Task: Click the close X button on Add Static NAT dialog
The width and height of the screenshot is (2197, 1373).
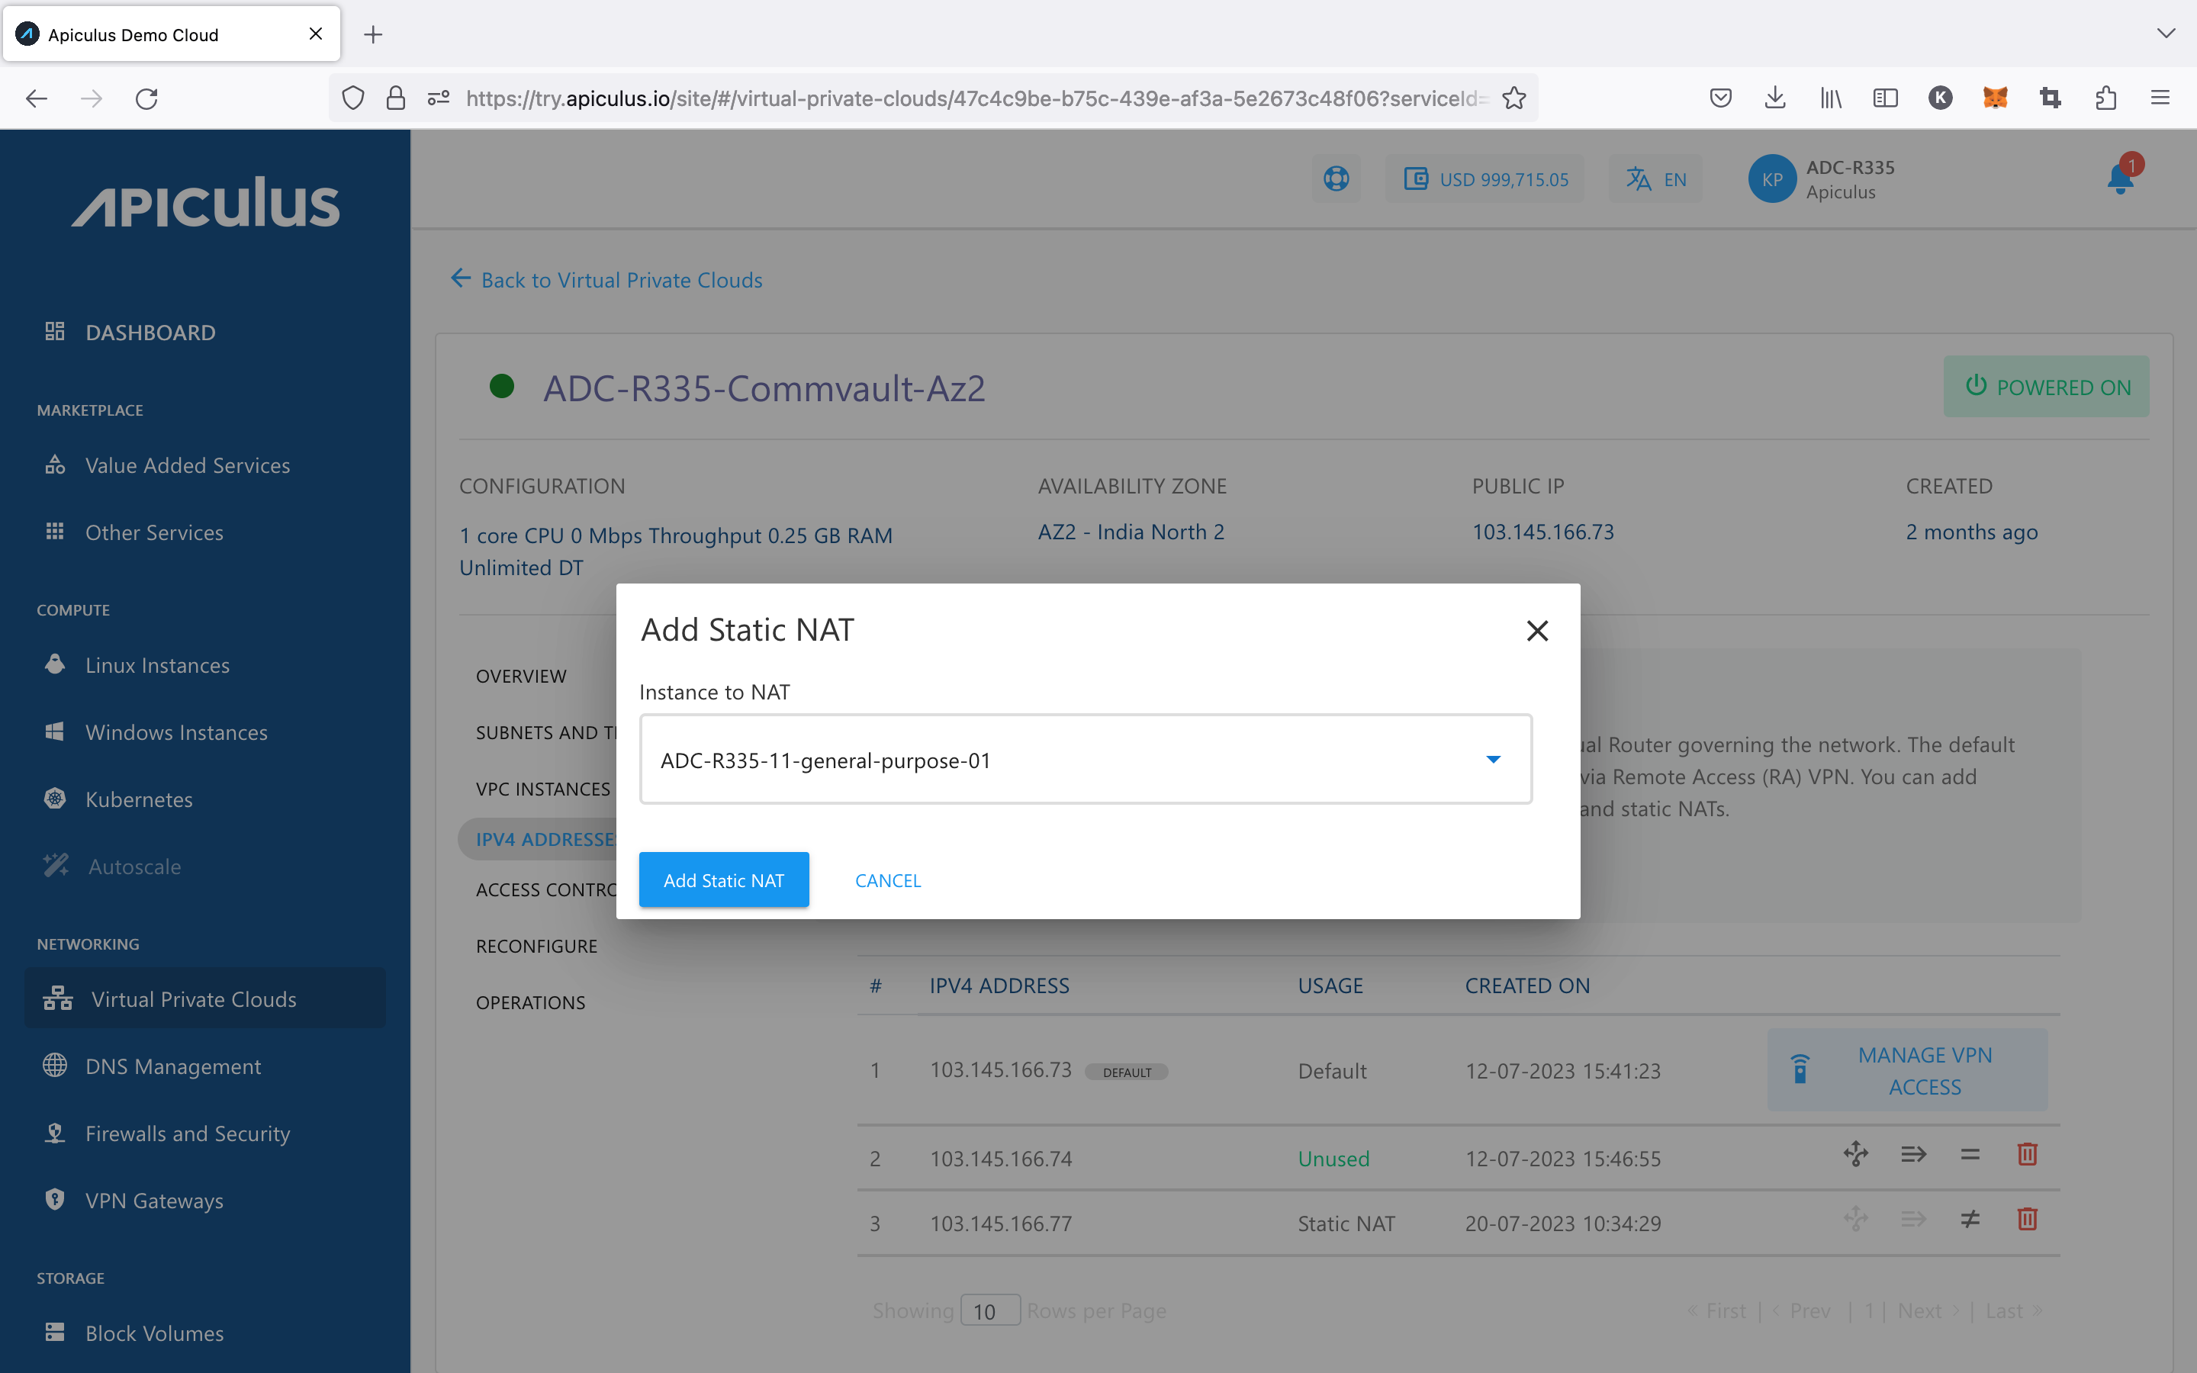Action: (1534, 629)
